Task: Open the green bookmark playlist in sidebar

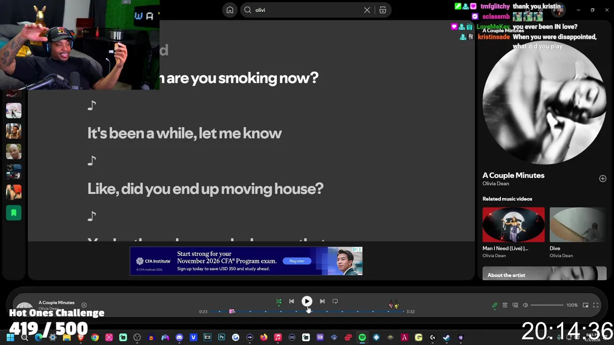Action: (x=13, y=213)
